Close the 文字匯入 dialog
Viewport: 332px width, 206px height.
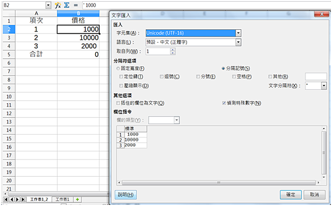point(321,14)
